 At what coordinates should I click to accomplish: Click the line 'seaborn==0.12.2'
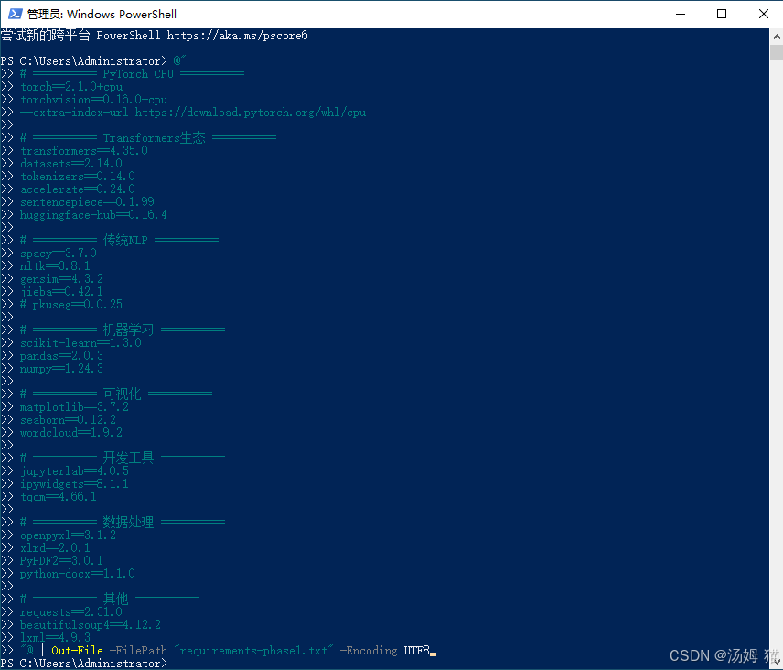[x=68, y=420]
